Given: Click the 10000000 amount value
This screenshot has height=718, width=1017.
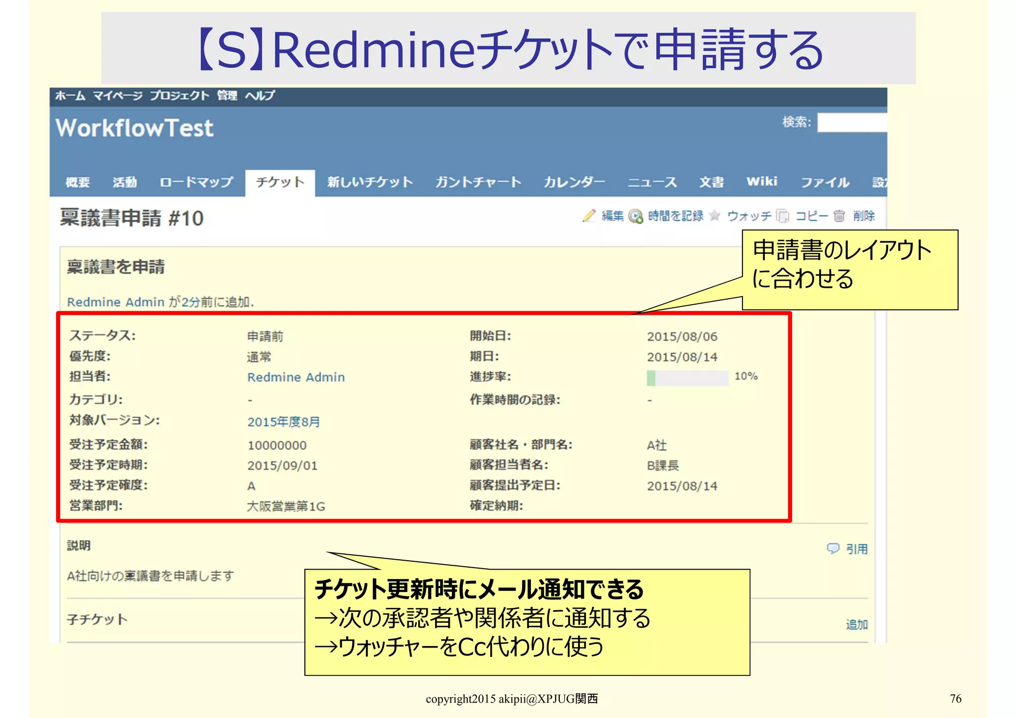Looking at the screenshot, I should pyautogui.click(x=277, y=445).
